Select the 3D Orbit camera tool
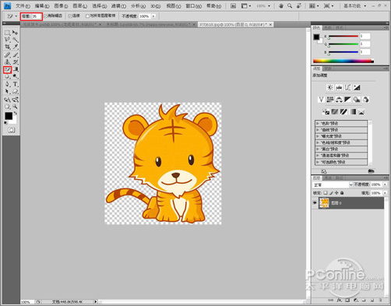 [16, 100]
